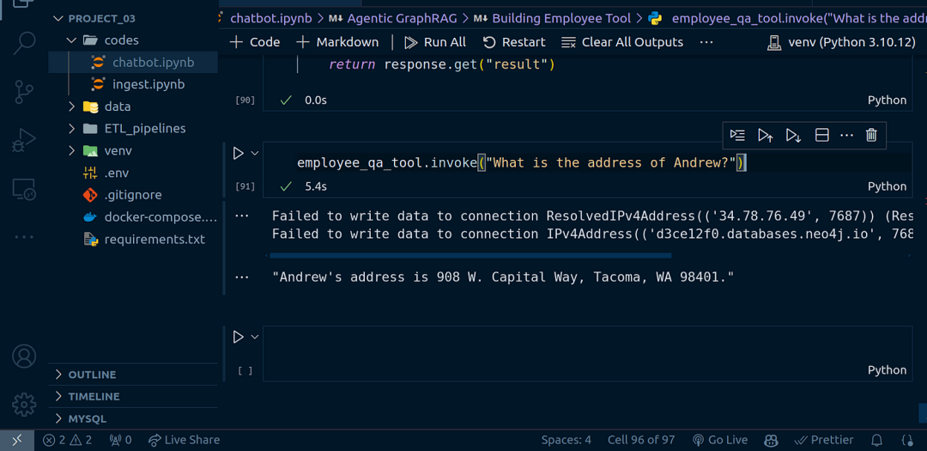Restart the notebook kernel

[514, 42]
